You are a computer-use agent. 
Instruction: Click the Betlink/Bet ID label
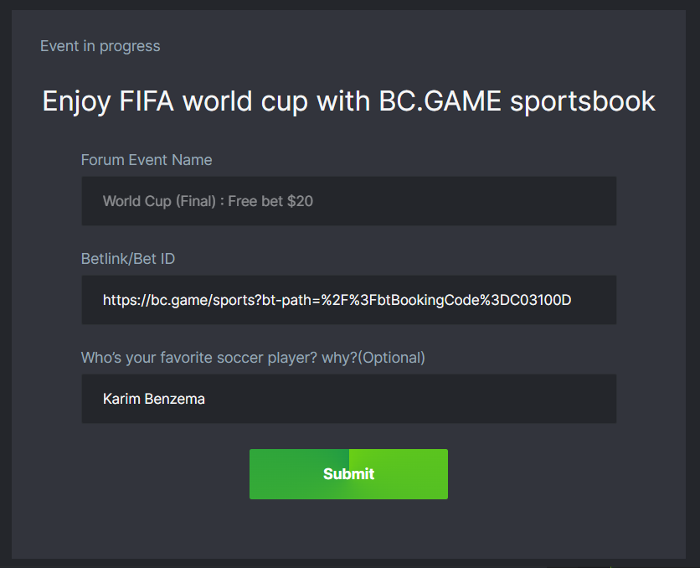[127, 259]
